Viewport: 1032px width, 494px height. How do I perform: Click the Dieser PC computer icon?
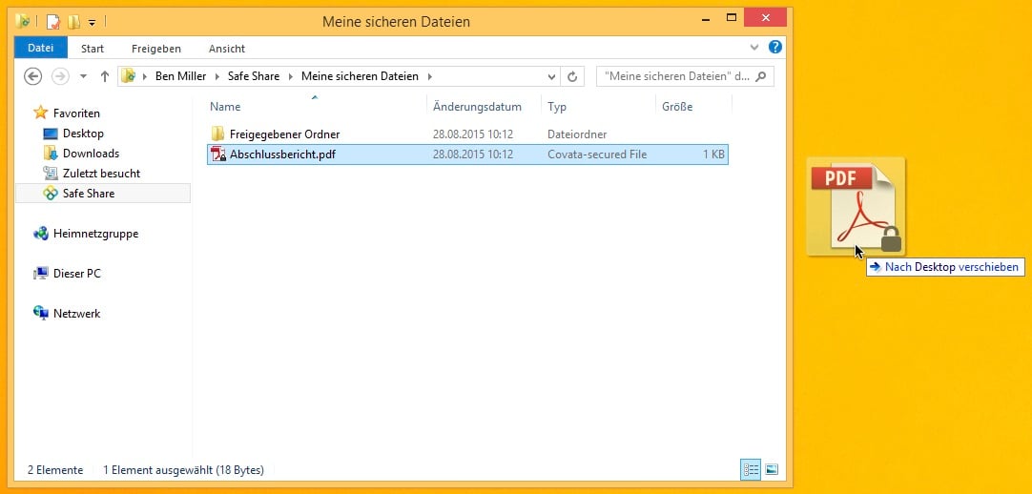(41, 274)
